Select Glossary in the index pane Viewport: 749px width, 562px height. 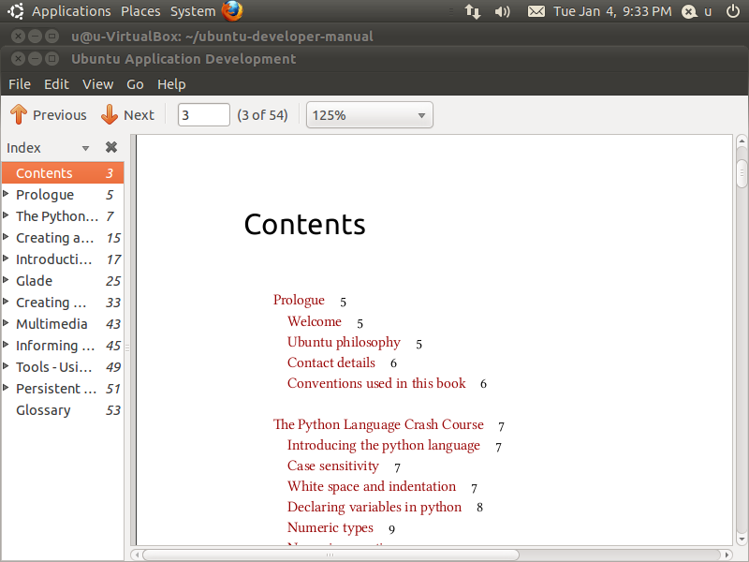click(x=43, y=410)
